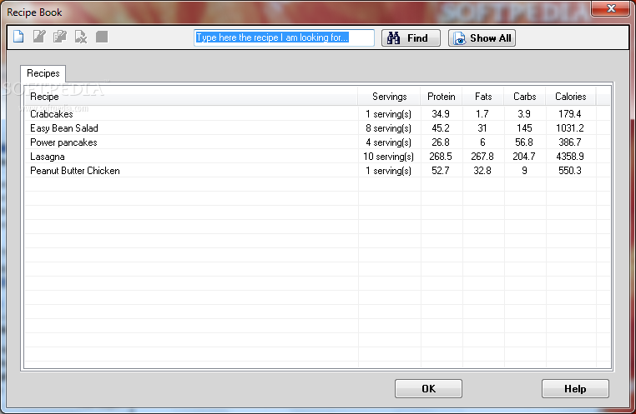The height and width of the screenshot is (414, 636).
Task: Click the 1031.2 calories value
Action: (x=570, y=128)
